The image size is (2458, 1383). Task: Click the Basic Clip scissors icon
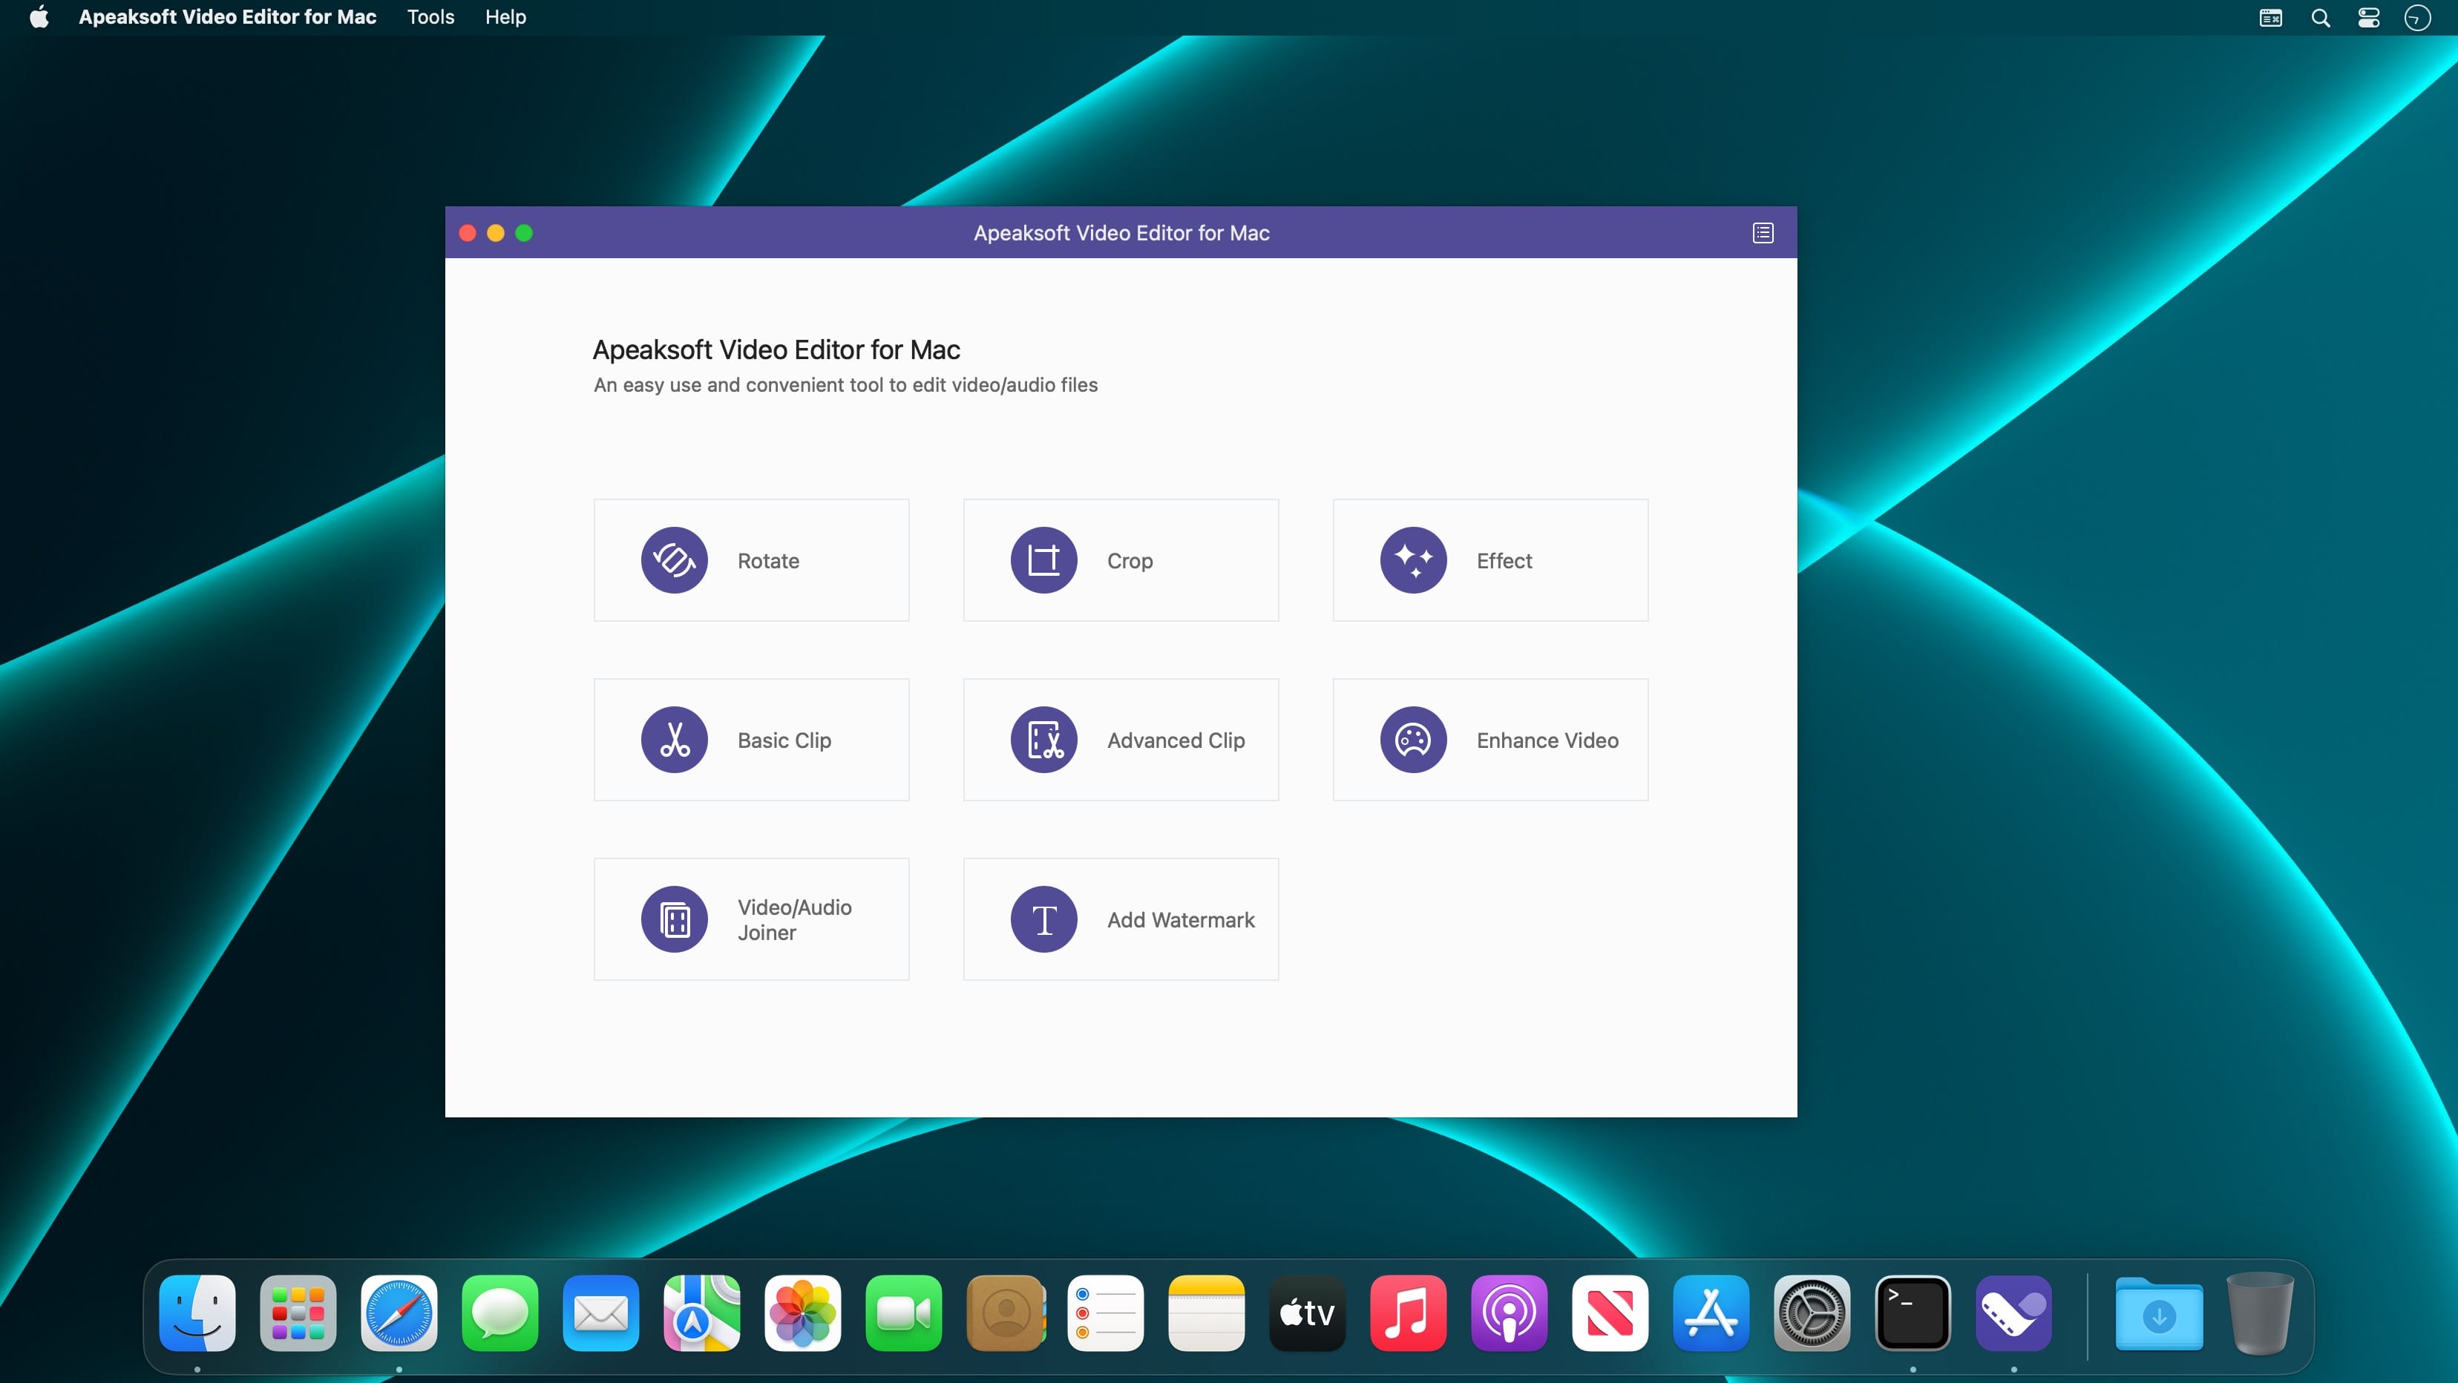click(x=674, y=739)
